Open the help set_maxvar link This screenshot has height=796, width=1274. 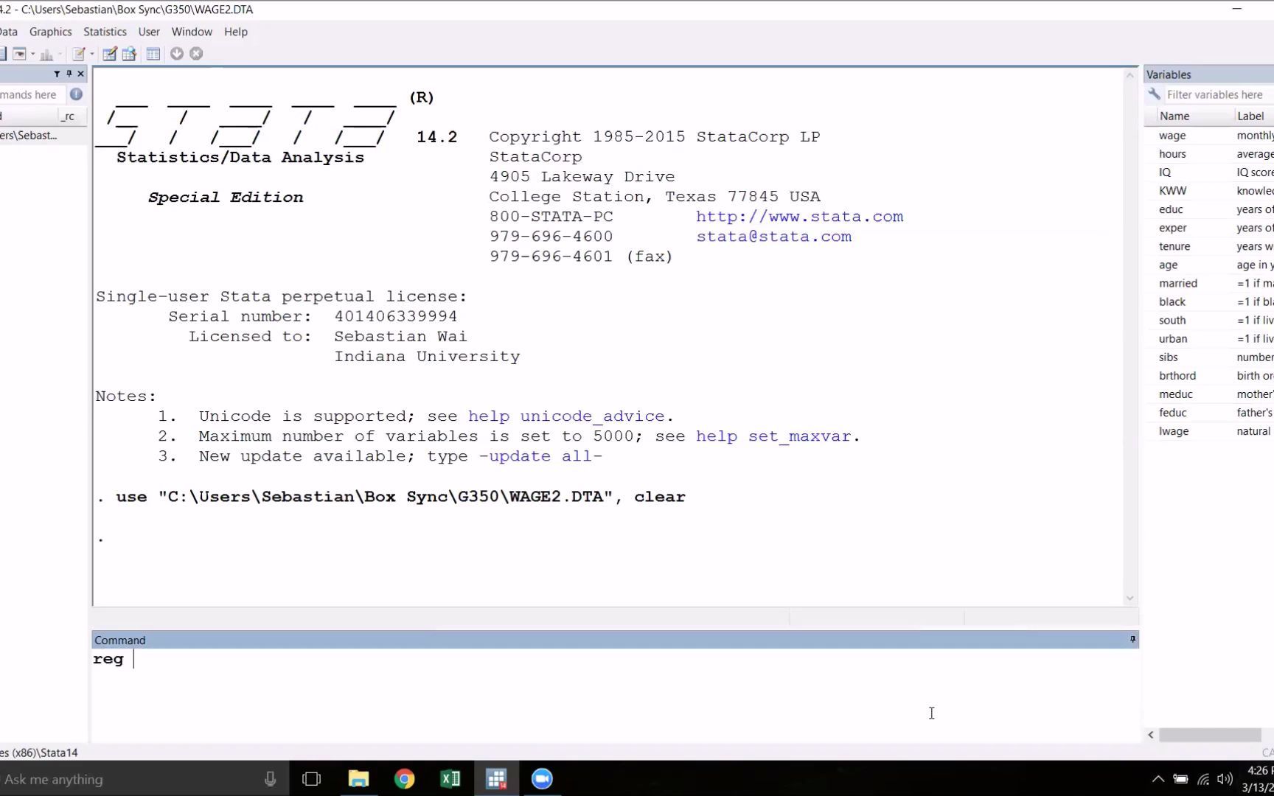(x=773, y=436)
